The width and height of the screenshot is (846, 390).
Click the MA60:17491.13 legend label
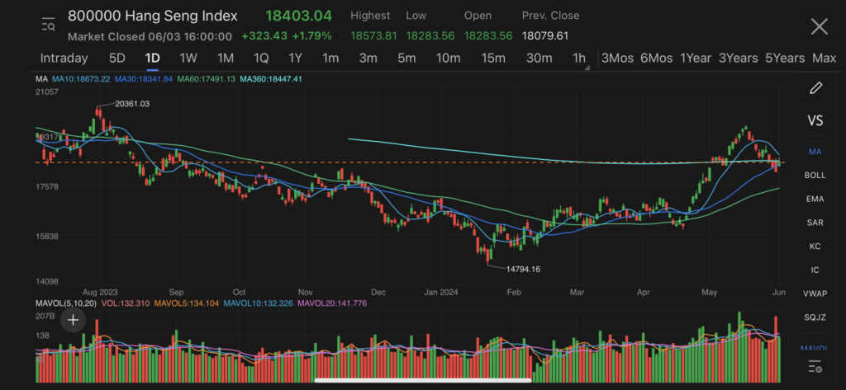206,79
